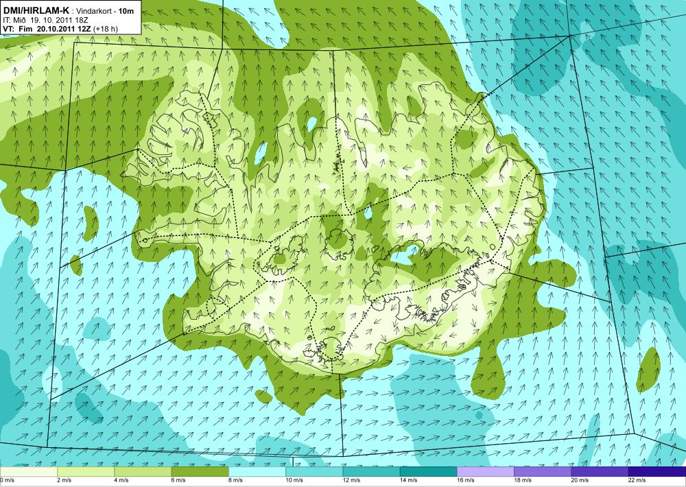Click the "10 m/s" legend label

[x=294, y=480]
